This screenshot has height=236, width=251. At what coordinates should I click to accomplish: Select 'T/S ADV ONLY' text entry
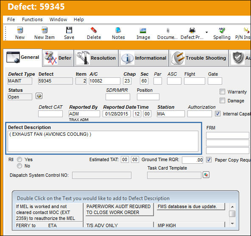tap(120, 225)
